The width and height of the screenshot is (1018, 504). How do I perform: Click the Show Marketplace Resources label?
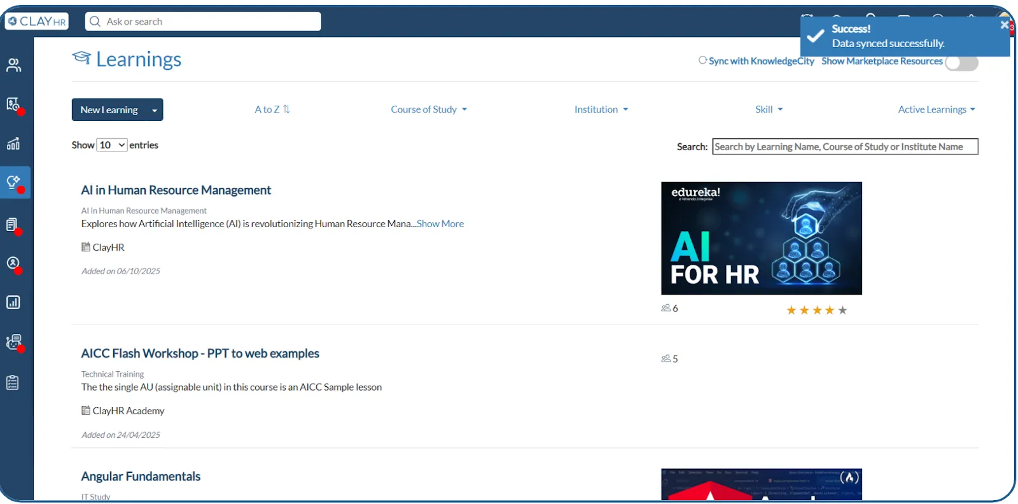point(882,61)
